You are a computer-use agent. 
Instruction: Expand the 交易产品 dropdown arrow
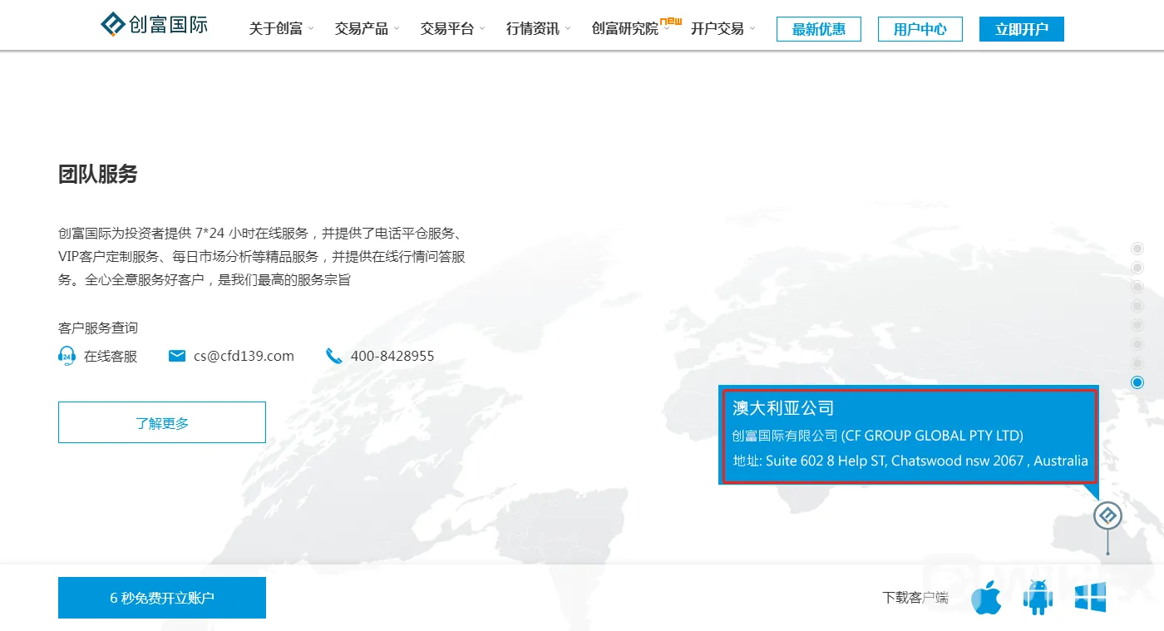397,29
